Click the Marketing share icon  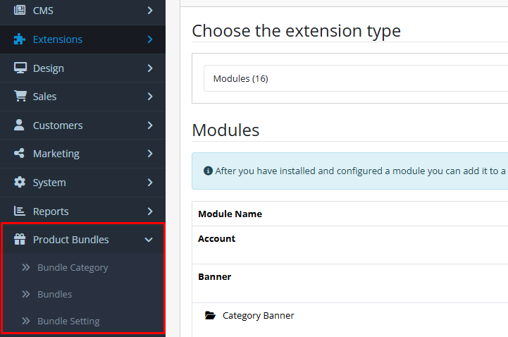20,154
